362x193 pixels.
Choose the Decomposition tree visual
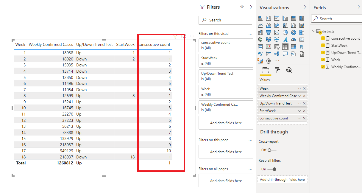277,54
